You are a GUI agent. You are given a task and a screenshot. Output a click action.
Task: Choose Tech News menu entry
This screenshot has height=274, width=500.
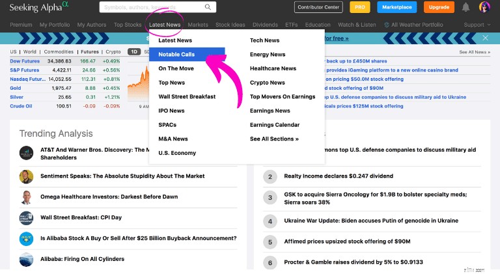pyautogui.click(x=265, y=40)
